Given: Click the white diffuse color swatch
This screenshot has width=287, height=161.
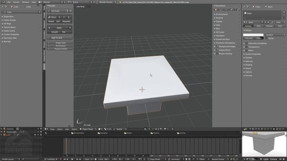Looking at the screenshot, I should click(253, 35).
